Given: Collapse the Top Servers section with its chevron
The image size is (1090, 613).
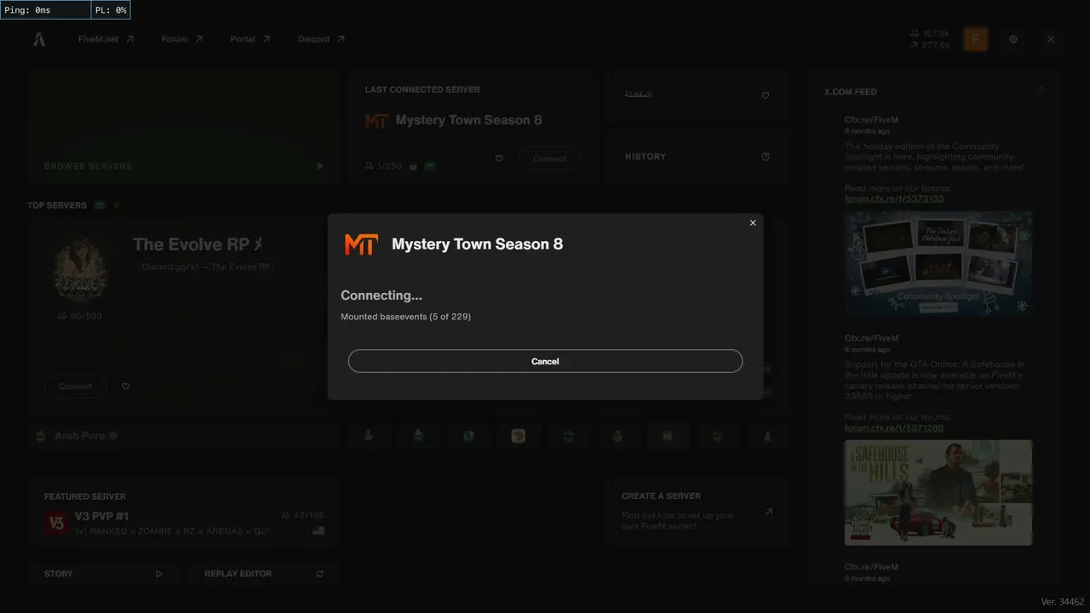Looking at the screenshot, I should point(117,205).
